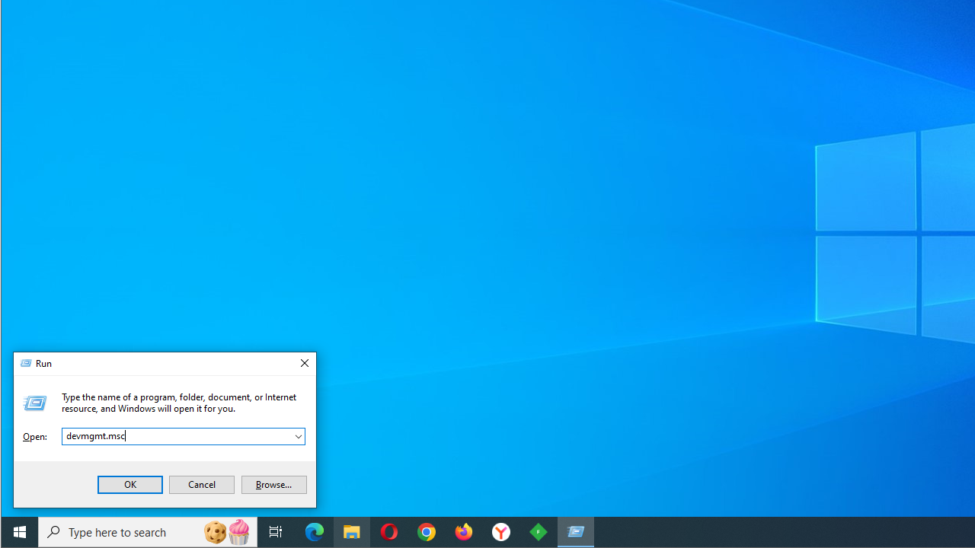Launch the Opera browser

click(388, 531)
